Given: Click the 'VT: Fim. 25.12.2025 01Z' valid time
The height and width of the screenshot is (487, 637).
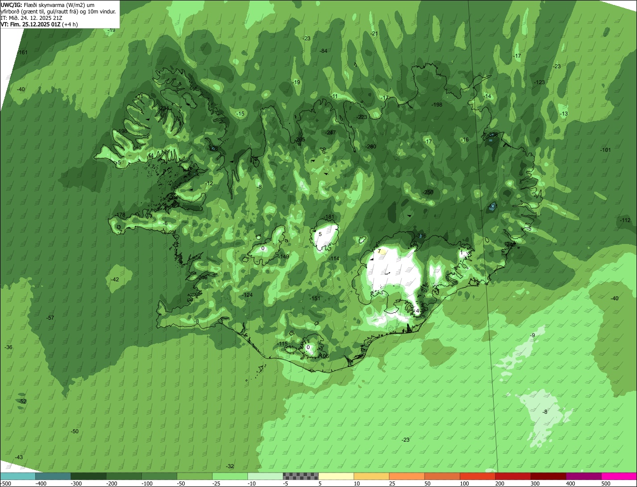Looking at the screenshot, I should pyautogui.click(x=30, y=24).
